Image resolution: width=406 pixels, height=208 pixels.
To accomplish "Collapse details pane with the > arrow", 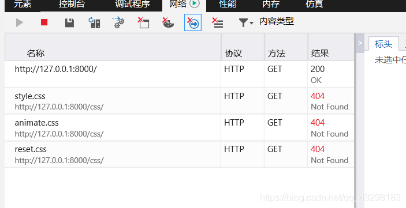I will 360,43.
